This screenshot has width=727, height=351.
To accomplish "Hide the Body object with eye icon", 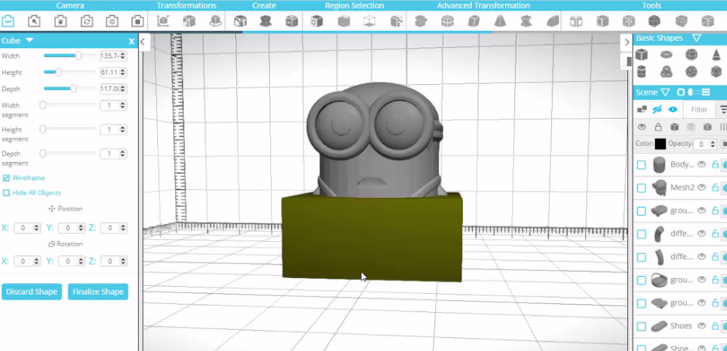I will click(702, 164).
